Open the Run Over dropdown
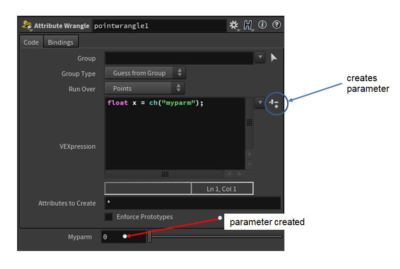This screenshot has height=269, width=400. point(145,88)
